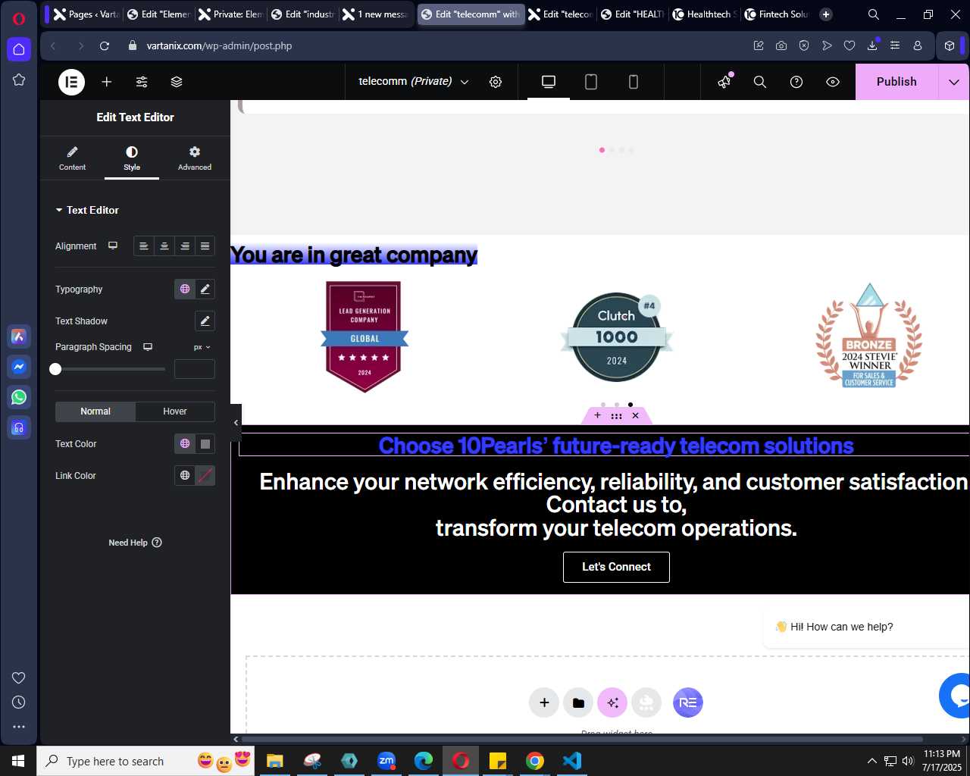Open Zoom from the taskbar

[x=386, y=761]
